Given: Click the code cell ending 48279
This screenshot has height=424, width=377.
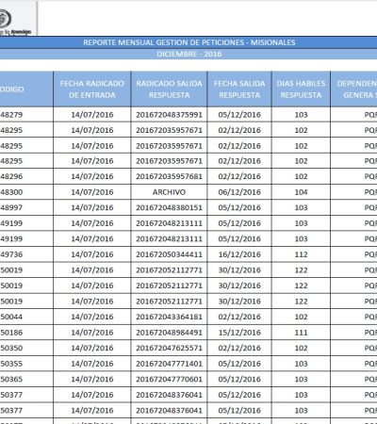Looking at the screenshot, I should point(26,115).
